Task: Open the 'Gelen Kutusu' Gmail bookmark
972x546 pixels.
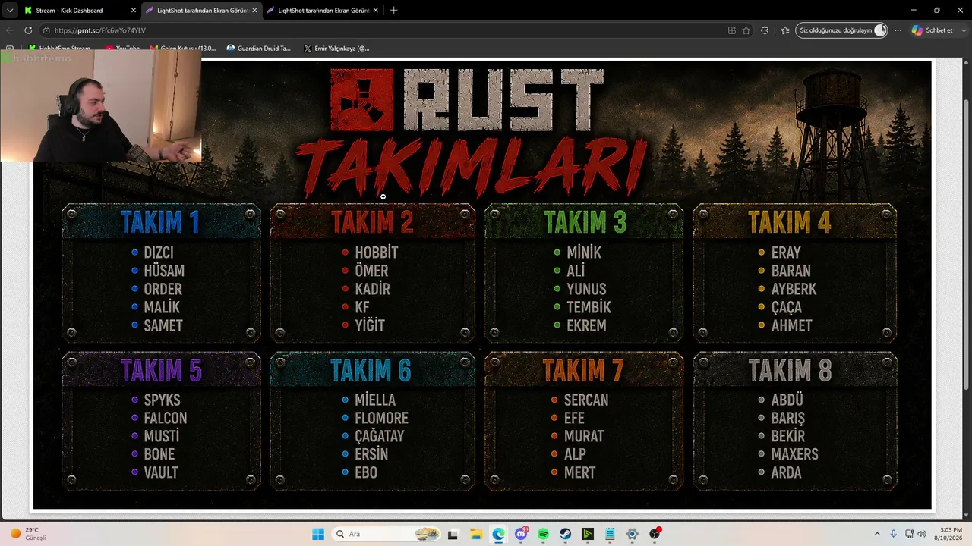Action: 183,49
